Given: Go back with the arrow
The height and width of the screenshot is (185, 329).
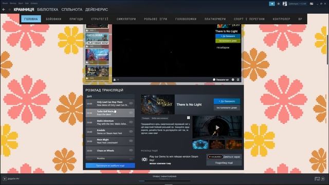Looking at the screenshot, I should [x=4, y=9].
